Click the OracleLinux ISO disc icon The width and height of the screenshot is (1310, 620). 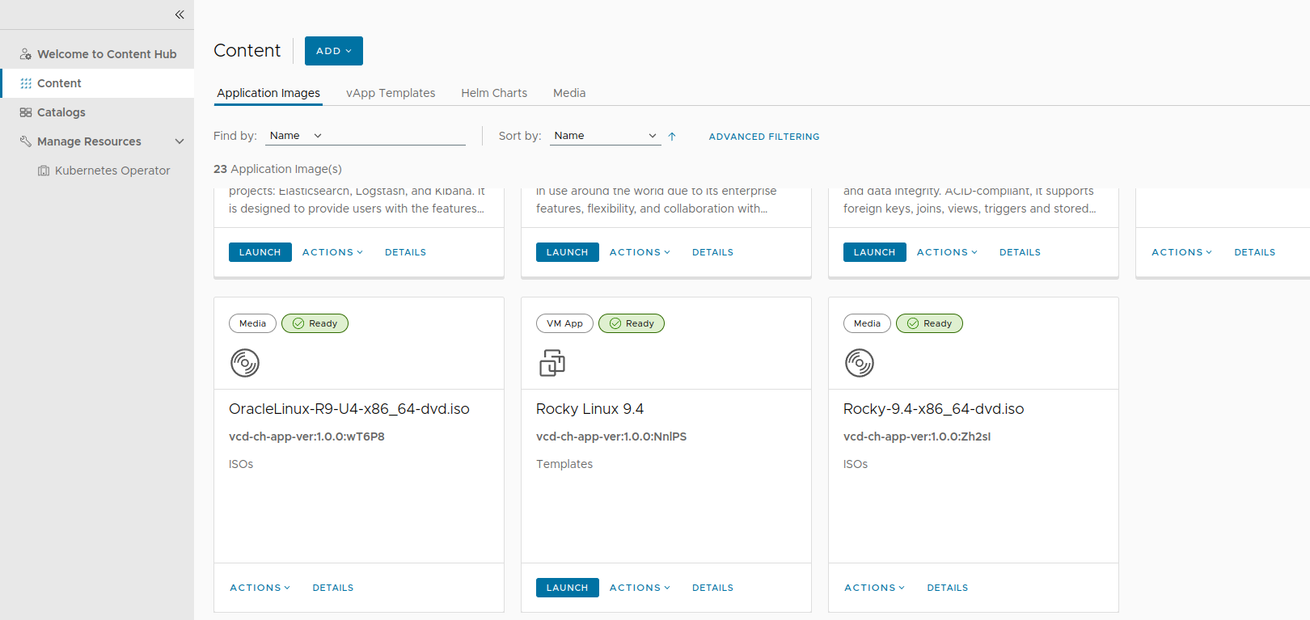[x=245, y=363]
